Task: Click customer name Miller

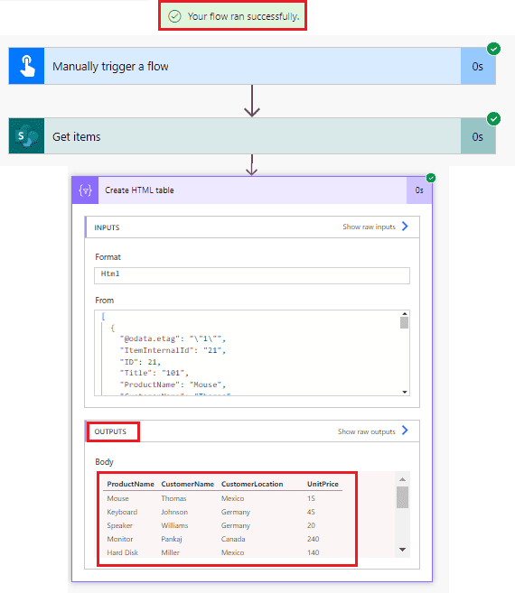Action: pyautogui.click(x=170, y=552)
